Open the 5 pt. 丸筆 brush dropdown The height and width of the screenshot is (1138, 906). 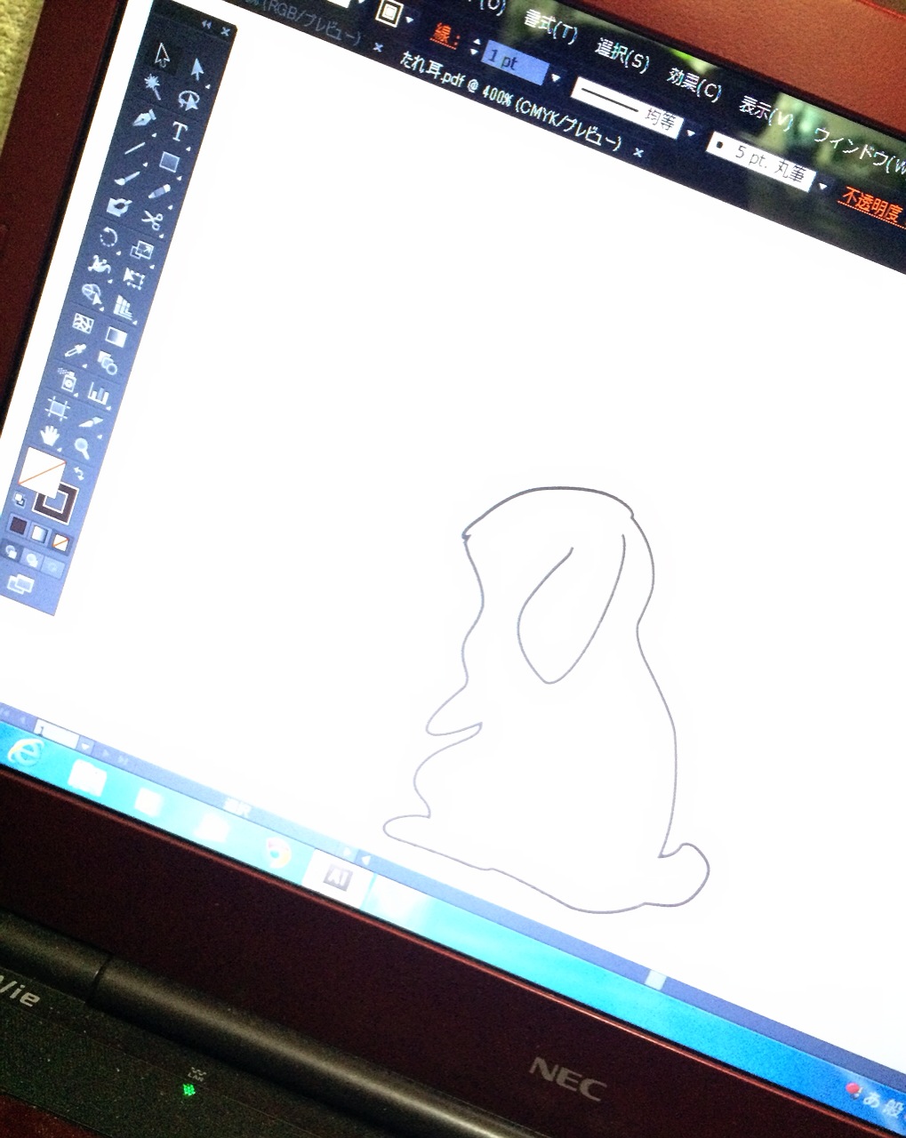click(x=822, y=186)
